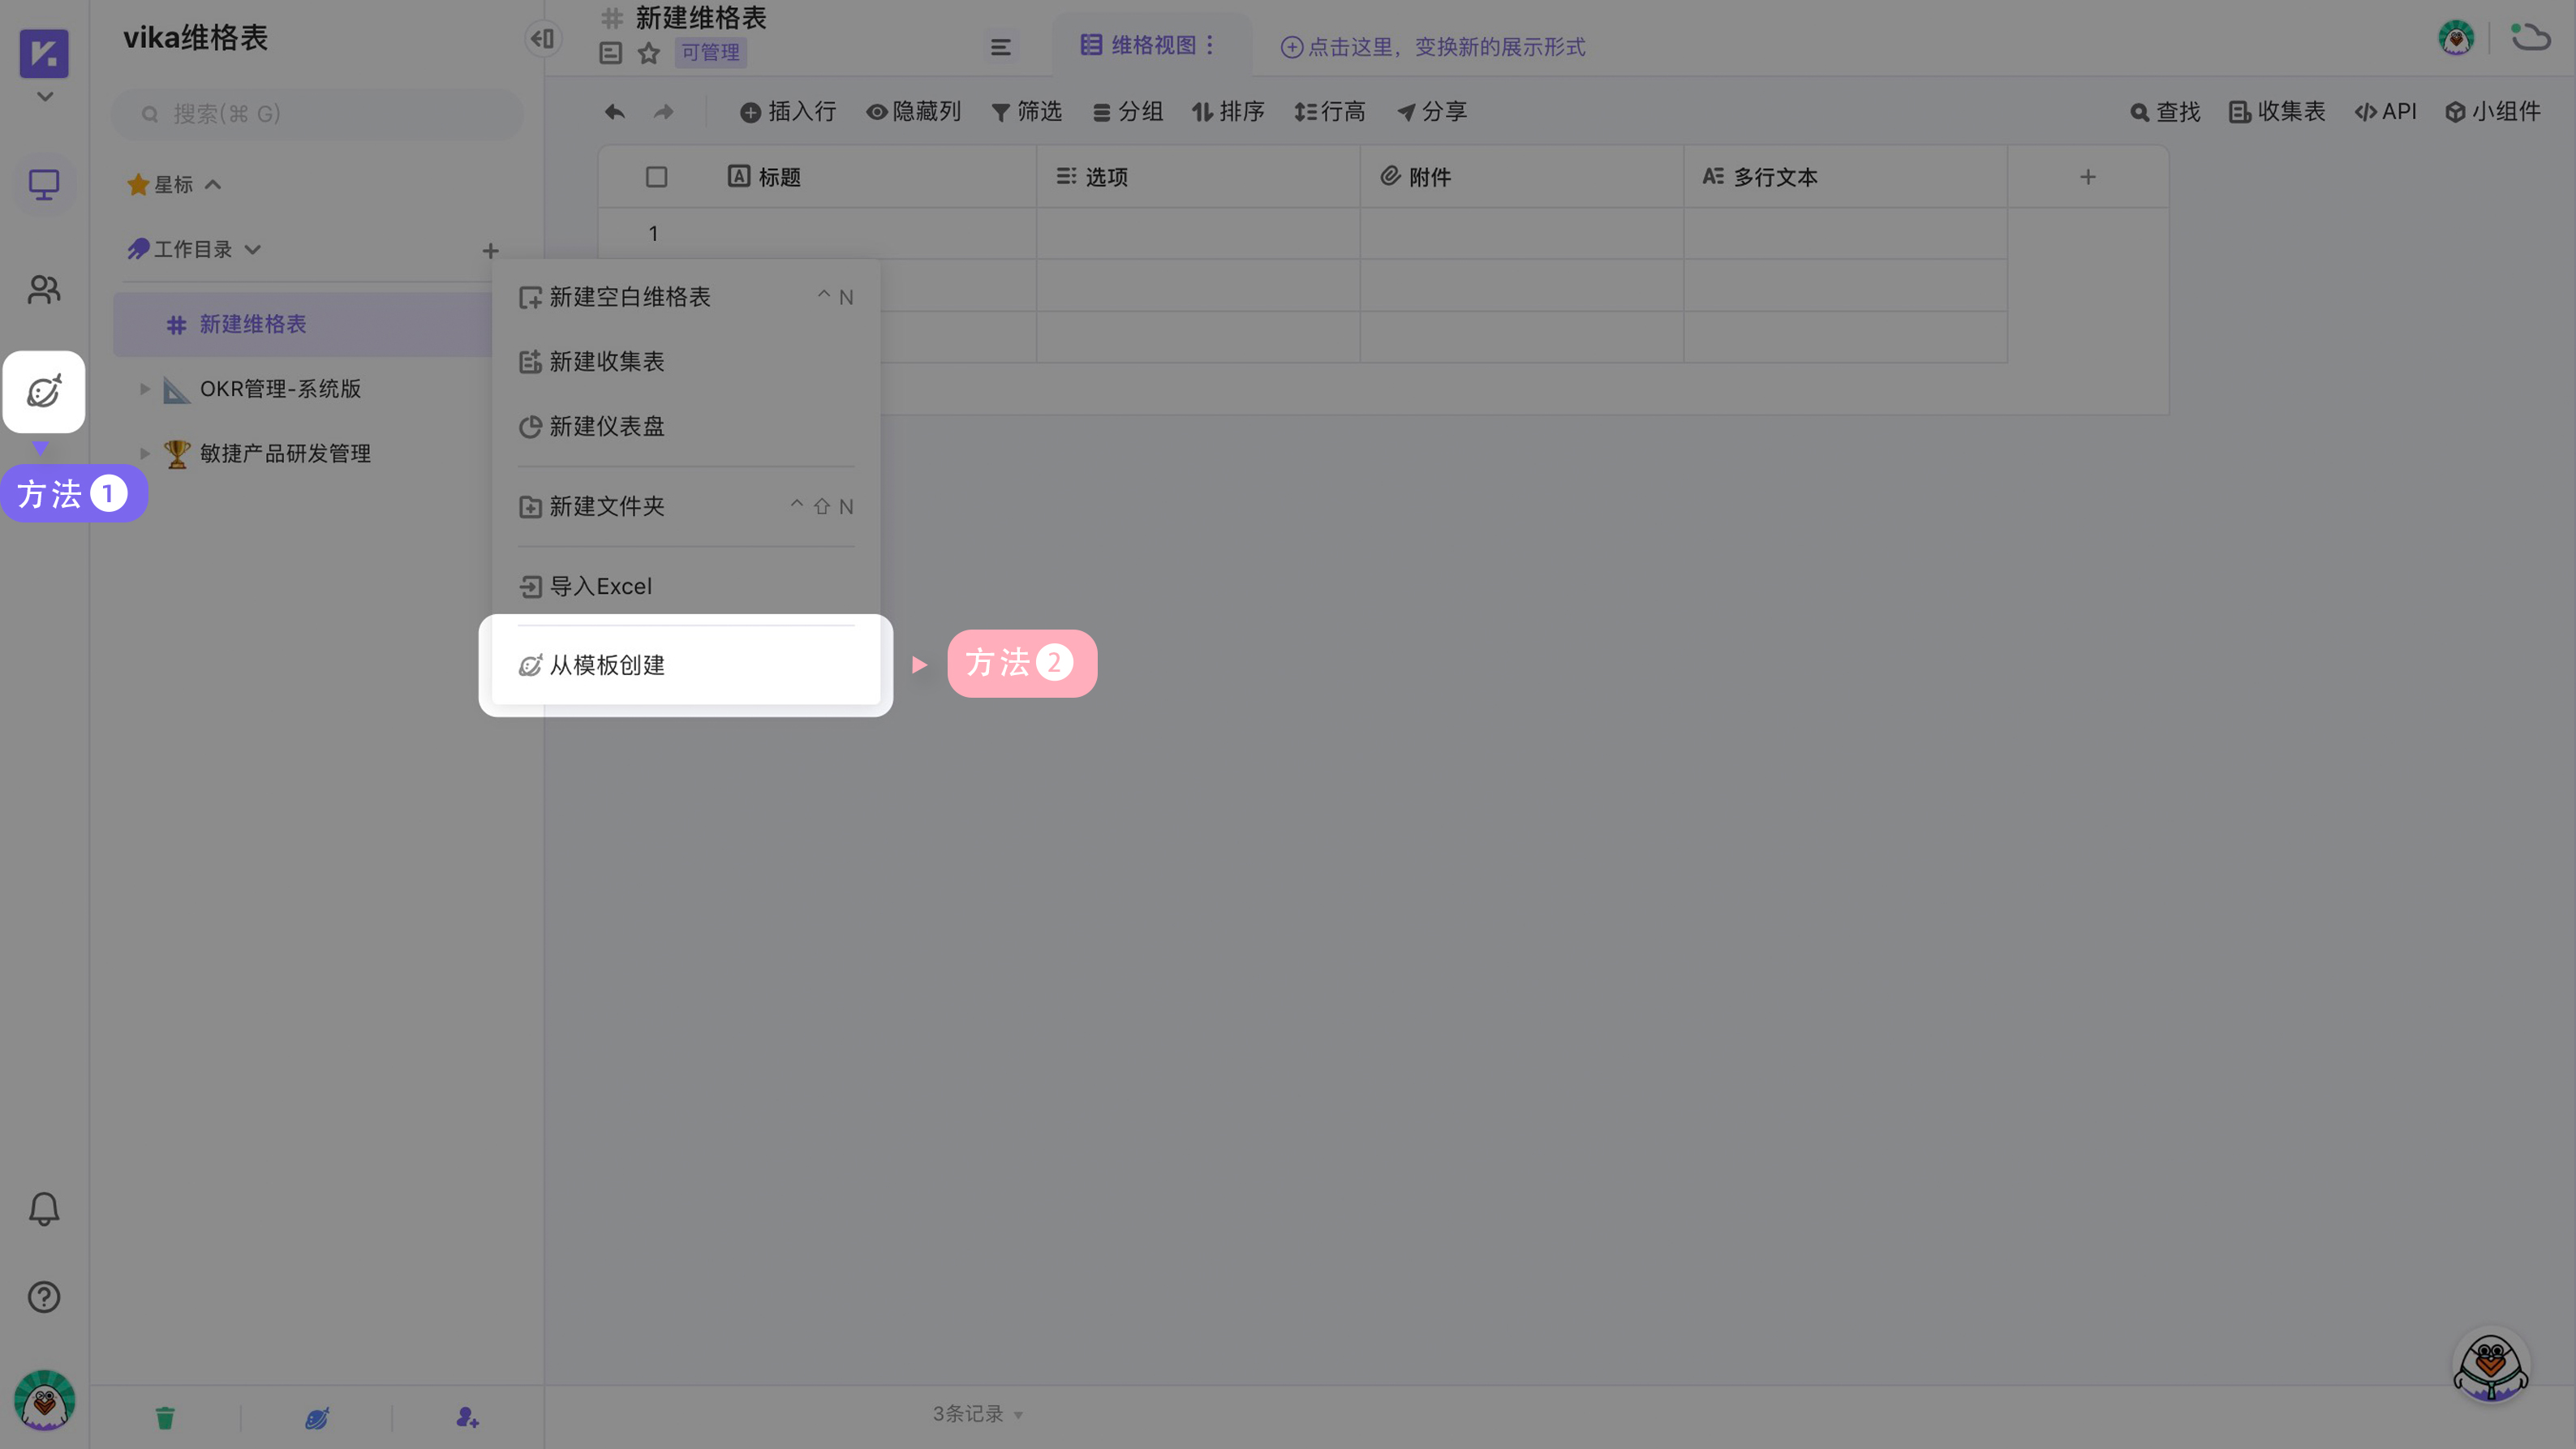Image resolution: width=2576 pixels, height=1449 pixels.
Task: Expand the 敏捷产品研发管理 folder arrow
Action: 145,453
